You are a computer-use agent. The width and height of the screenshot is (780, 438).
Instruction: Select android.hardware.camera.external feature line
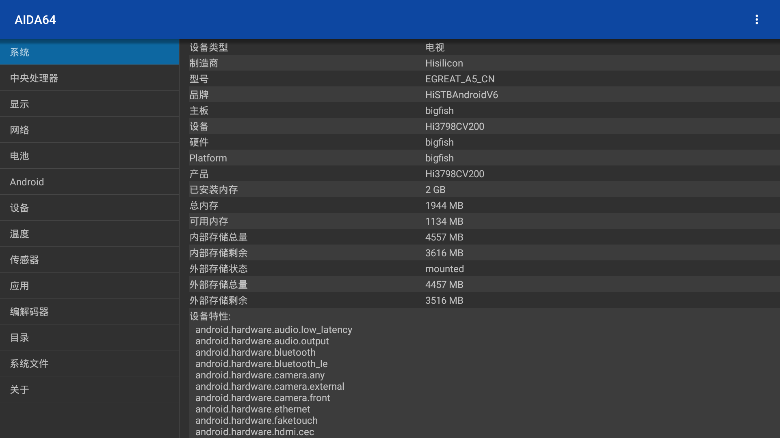270,386
